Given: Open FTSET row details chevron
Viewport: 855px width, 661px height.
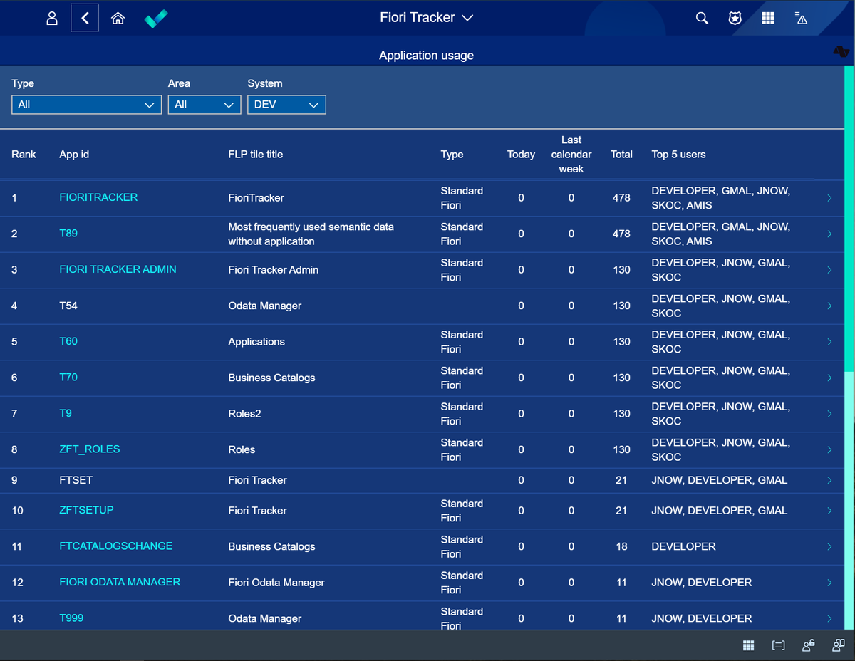Looking at the screenshot, I should coord(829,480).
